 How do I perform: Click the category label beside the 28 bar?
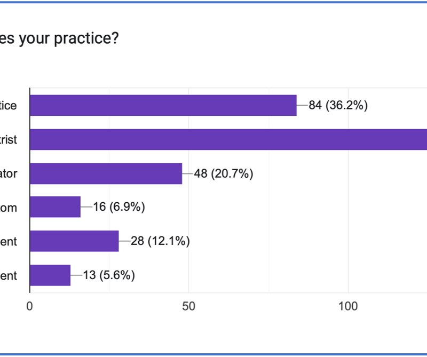9,242
